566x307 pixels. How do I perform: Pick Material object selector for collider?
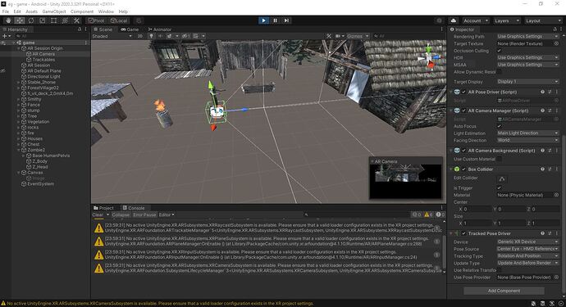point(556,195)
